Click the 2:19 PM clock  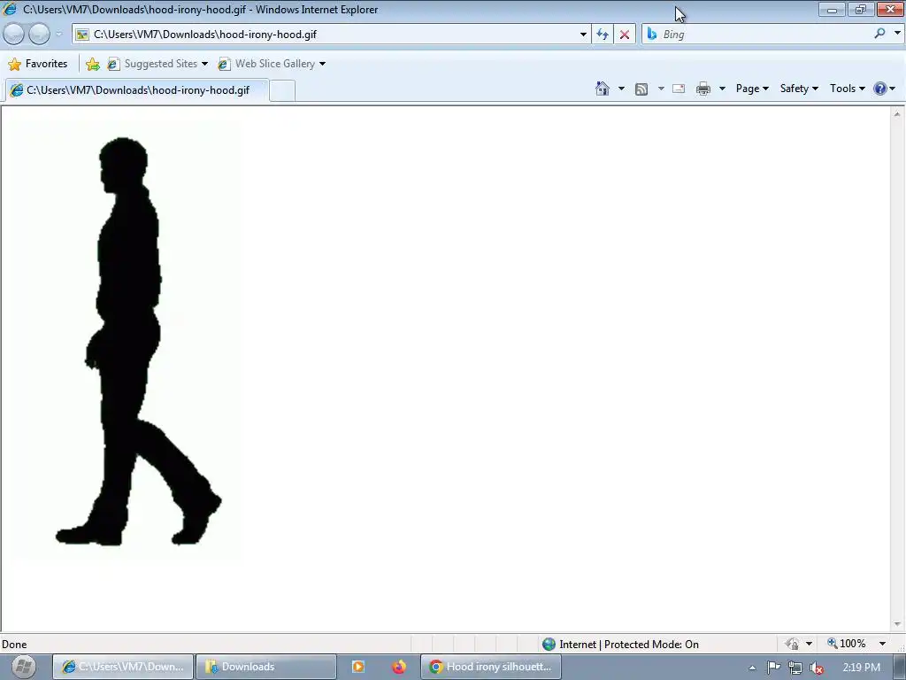tap(862, 668)
